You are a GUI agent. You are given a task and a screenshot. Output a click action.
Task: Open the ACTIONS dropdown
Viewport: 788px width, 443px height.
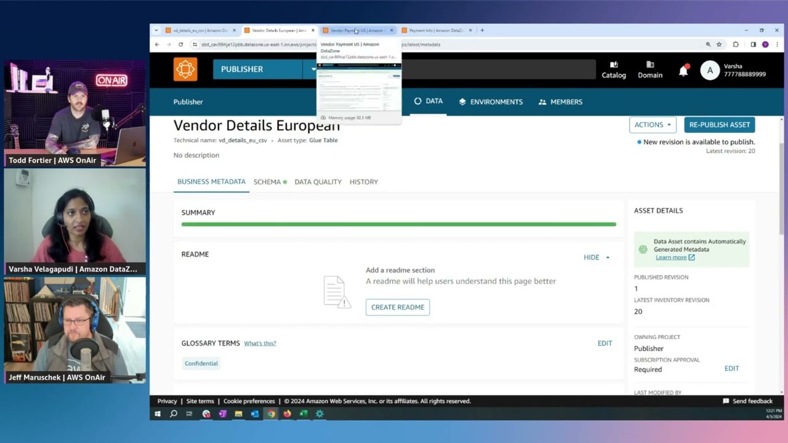click(653, 125)
